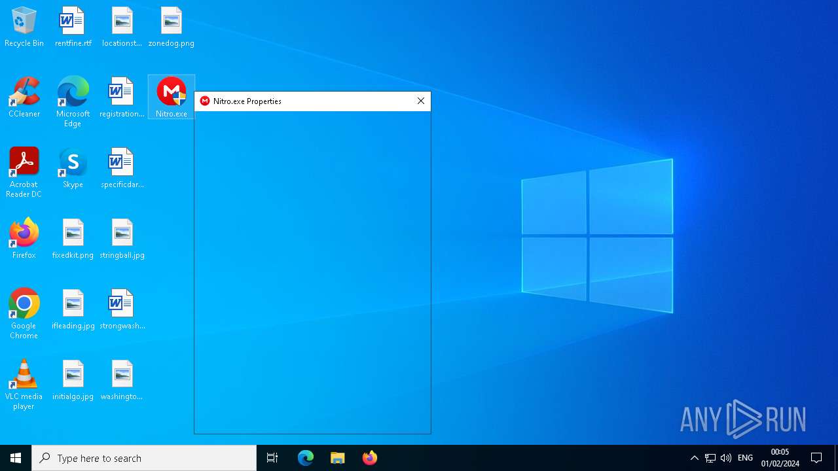Open Task View from the taskbar

[272, 458]
